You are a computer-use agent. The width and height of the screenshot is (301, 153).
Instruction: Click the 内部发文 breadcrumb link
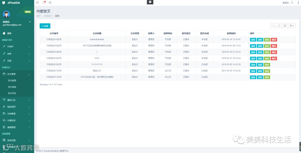tap(48, 16)
